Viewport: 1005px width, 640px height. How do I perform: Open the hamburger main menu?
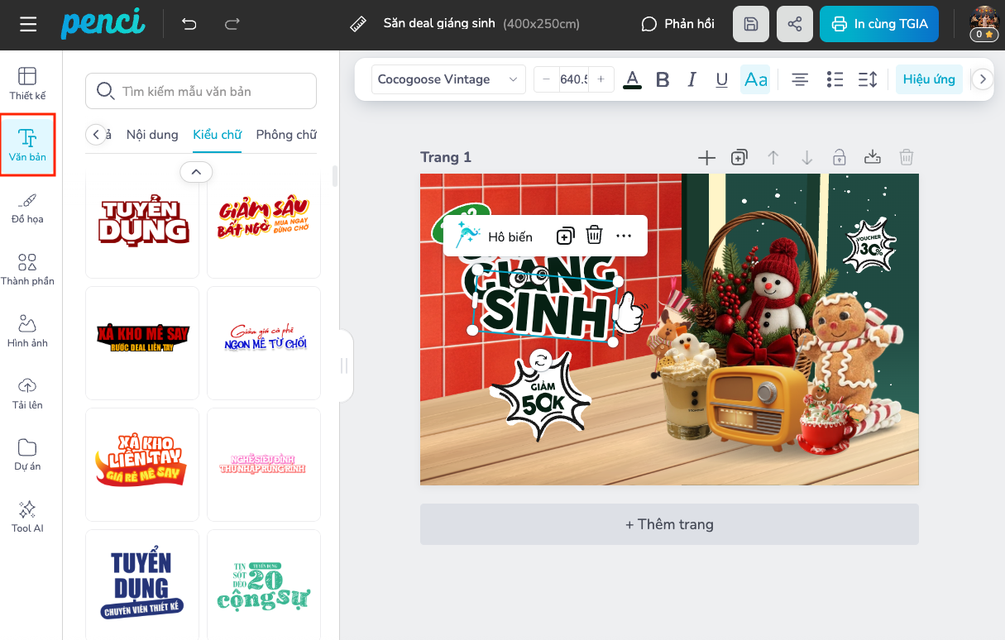pyautogui.click(x=28, y=24)
